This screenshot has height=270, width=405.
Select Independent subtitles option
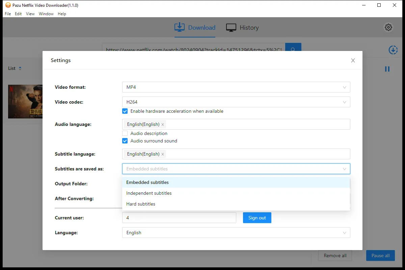(236, 193)
